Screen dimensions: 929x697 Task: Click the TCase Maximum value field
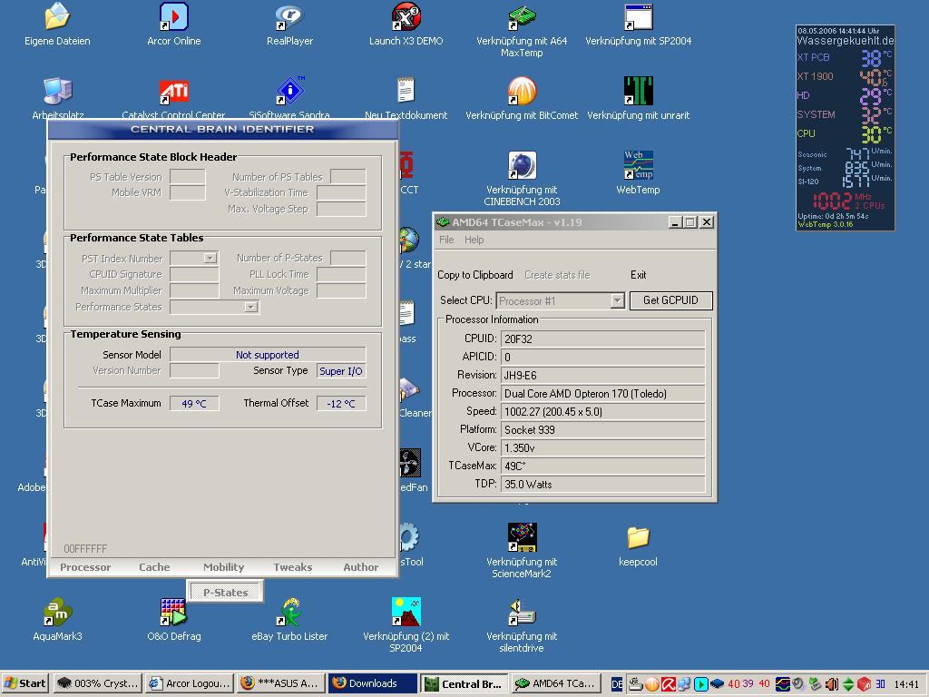[194, 404]
